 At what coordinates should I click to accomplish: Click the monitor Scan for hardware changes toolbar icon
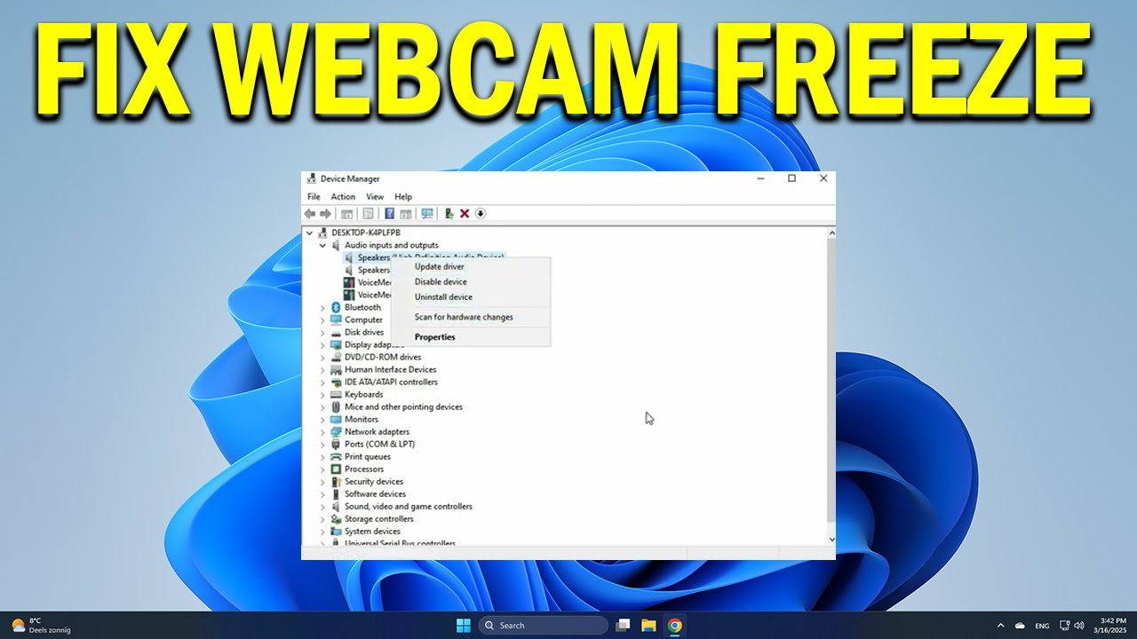427,214
